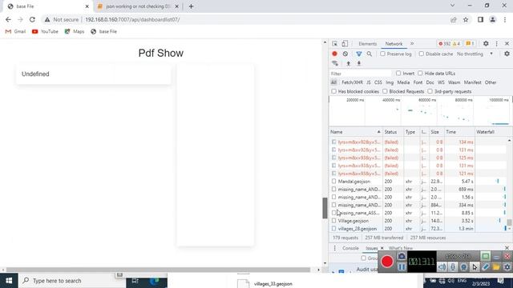
Task: Open the Chrome three-dot menu
Action: coord(505,19)
